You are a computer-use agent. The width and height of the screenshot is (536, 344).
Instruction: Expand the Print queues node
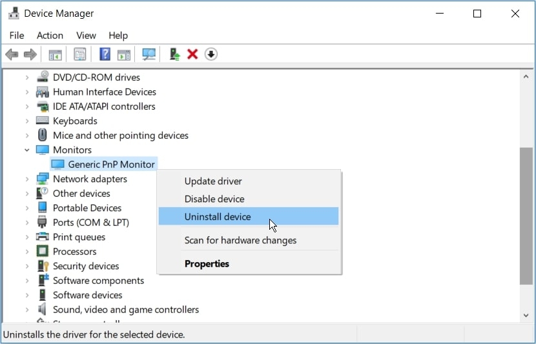click(27, 237)
